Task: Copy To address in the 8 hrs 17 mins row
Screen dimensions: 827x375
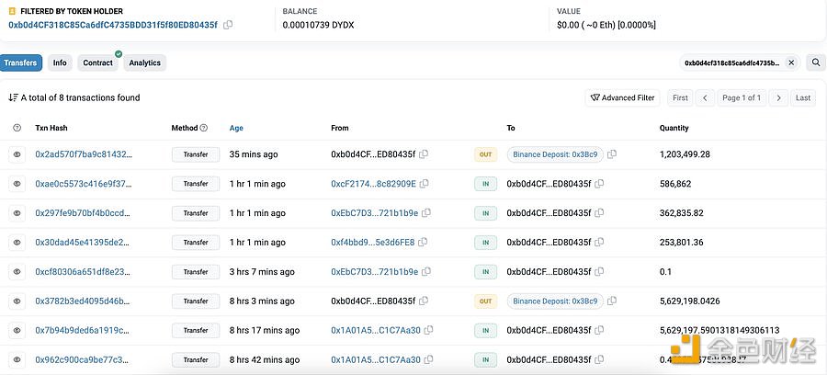Action: [x=599, y=331]
